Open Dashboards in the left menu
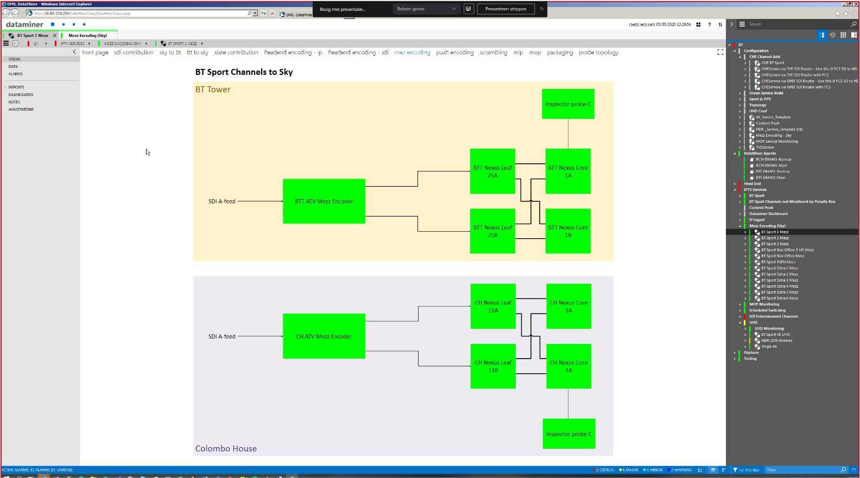 pyautogui.click(x=21, y=94)
